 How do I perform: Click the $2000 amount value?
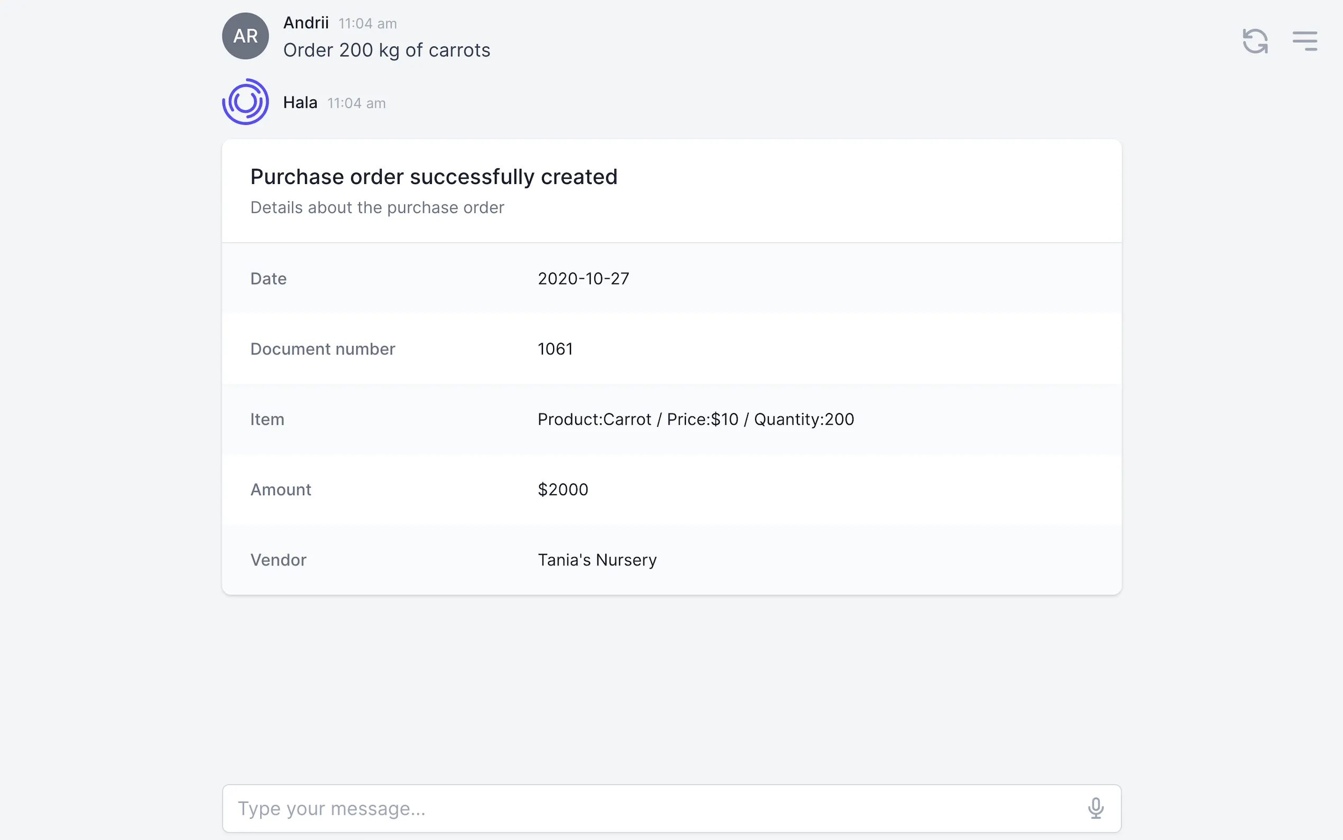click(563, 489)
